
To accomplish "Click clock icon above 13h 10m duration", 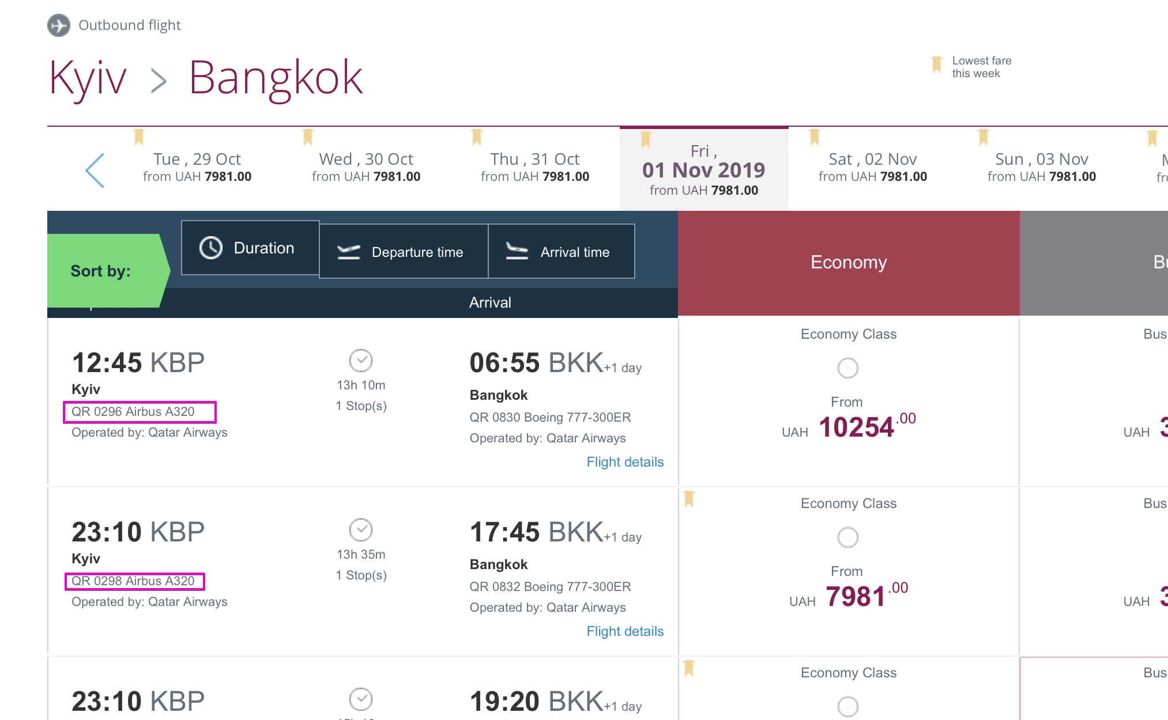I will coord(361,361).
